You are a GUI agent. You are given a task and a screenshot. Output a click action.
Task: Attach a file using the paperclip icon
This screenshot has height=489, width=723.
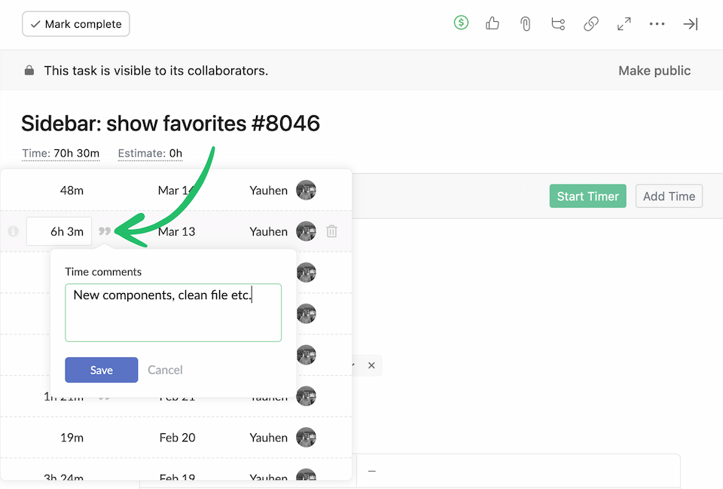coord(525,23)
